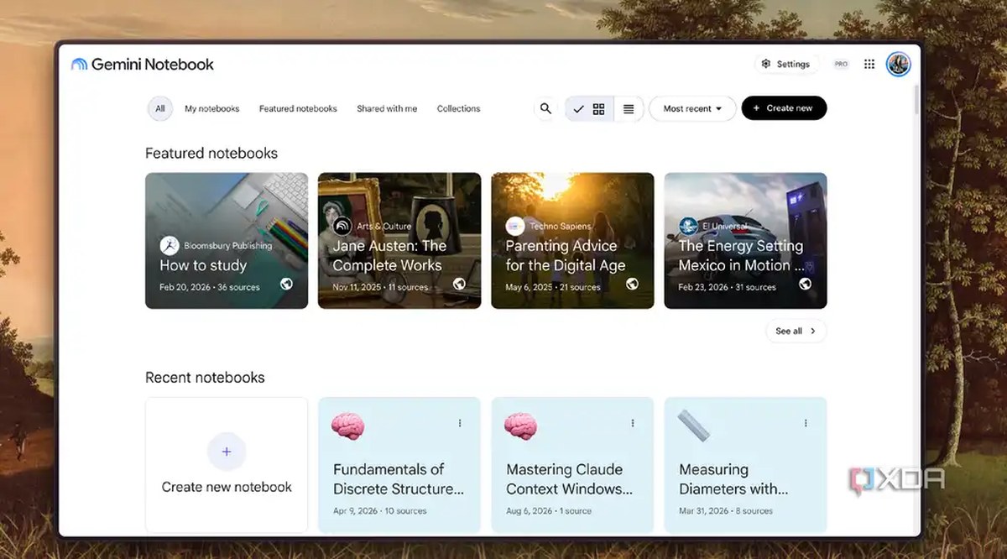Screen dimensions: 1007x559
Task: Click 'Feb 20, 2026 · 36 sources' text
Action: [x=210, y=287]
